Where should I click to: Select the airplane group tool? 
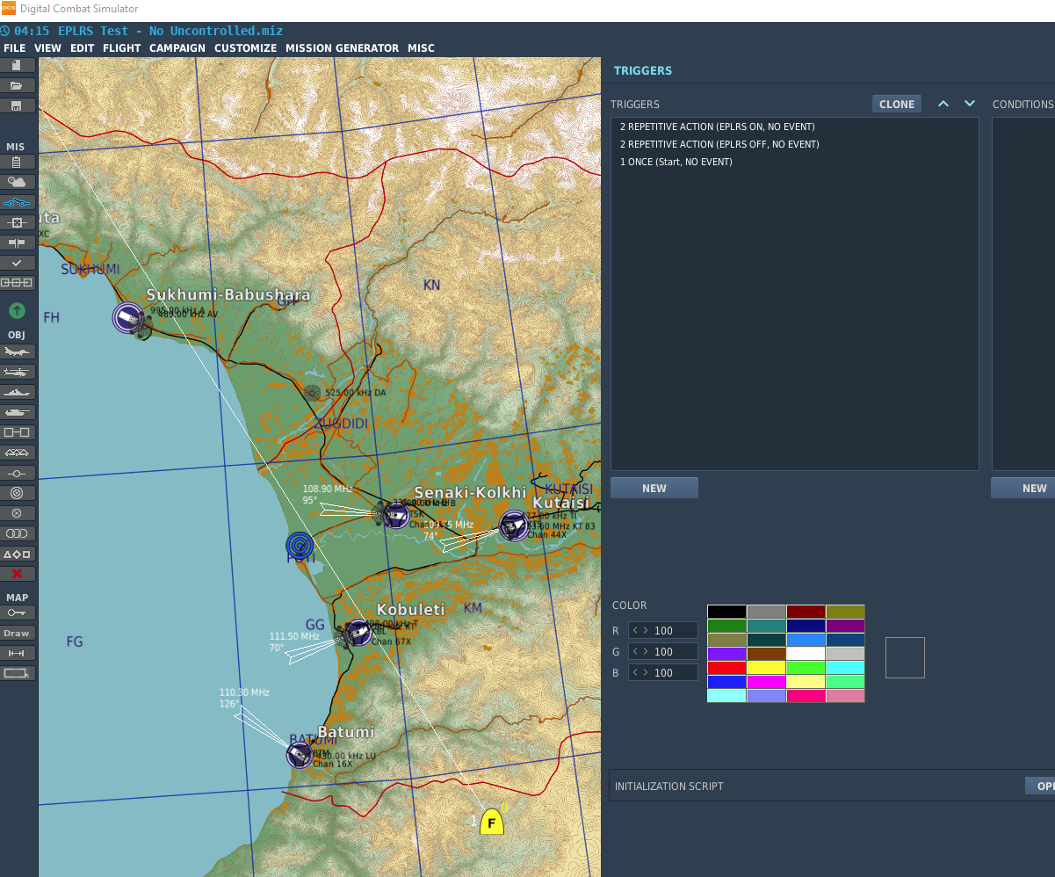(x=18, y=352)
